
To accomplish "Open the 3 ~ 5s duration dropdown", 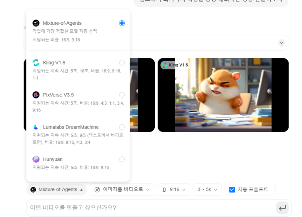I will [x=207, y=190].
